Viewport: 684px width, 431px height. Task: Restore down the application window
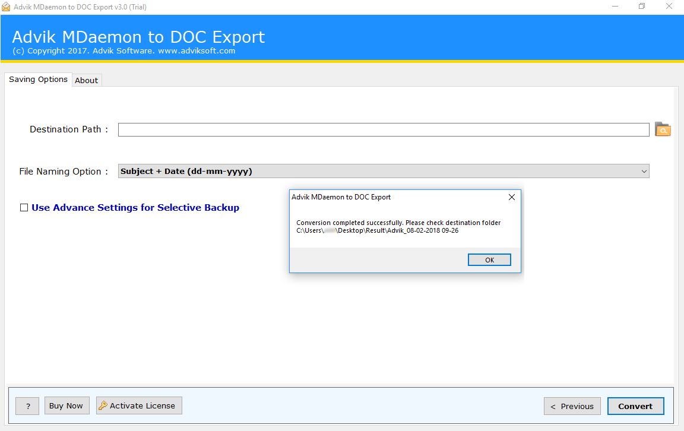tap(642, 6)
